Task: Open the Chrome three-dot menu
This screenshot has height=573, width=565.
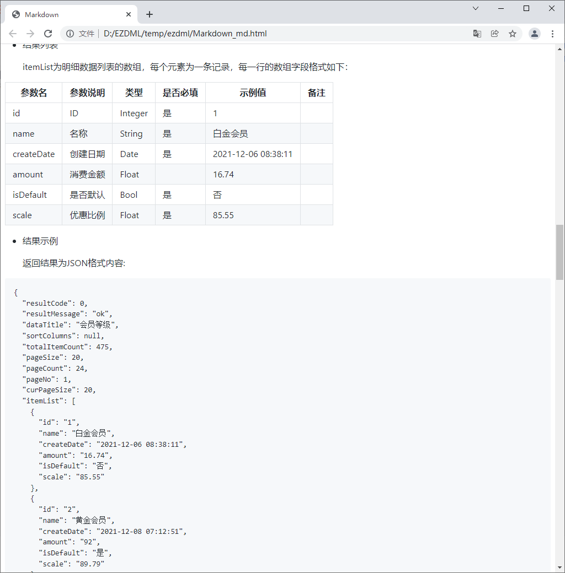Action: click(x=553, y=33)
